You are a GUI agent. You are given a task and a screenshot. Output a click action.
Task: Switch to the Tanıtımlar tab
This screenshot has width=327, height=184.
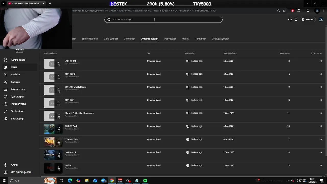(x=201, y=39)
